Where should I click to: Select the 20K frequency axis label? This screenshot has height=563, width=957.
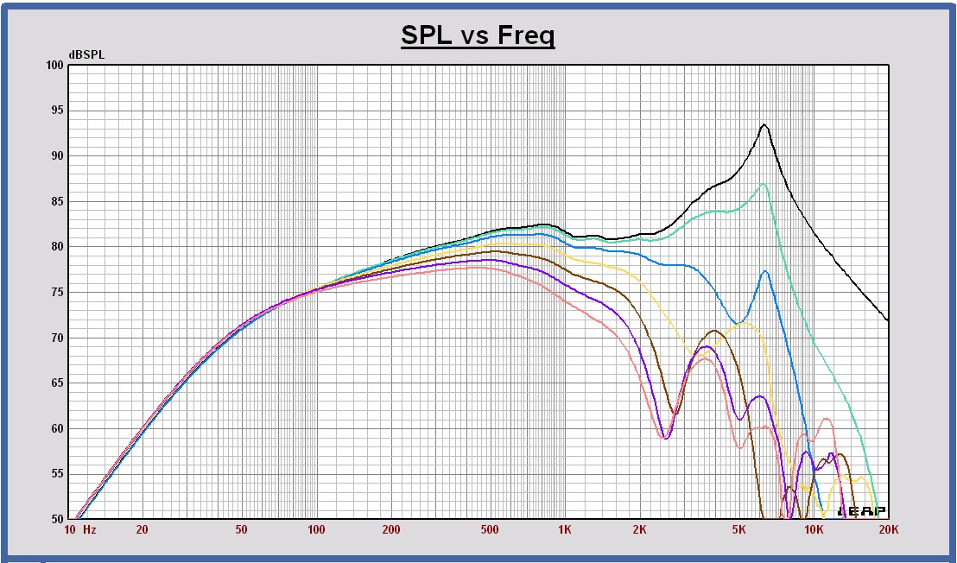pyautogui.click(x=889, y=530)
